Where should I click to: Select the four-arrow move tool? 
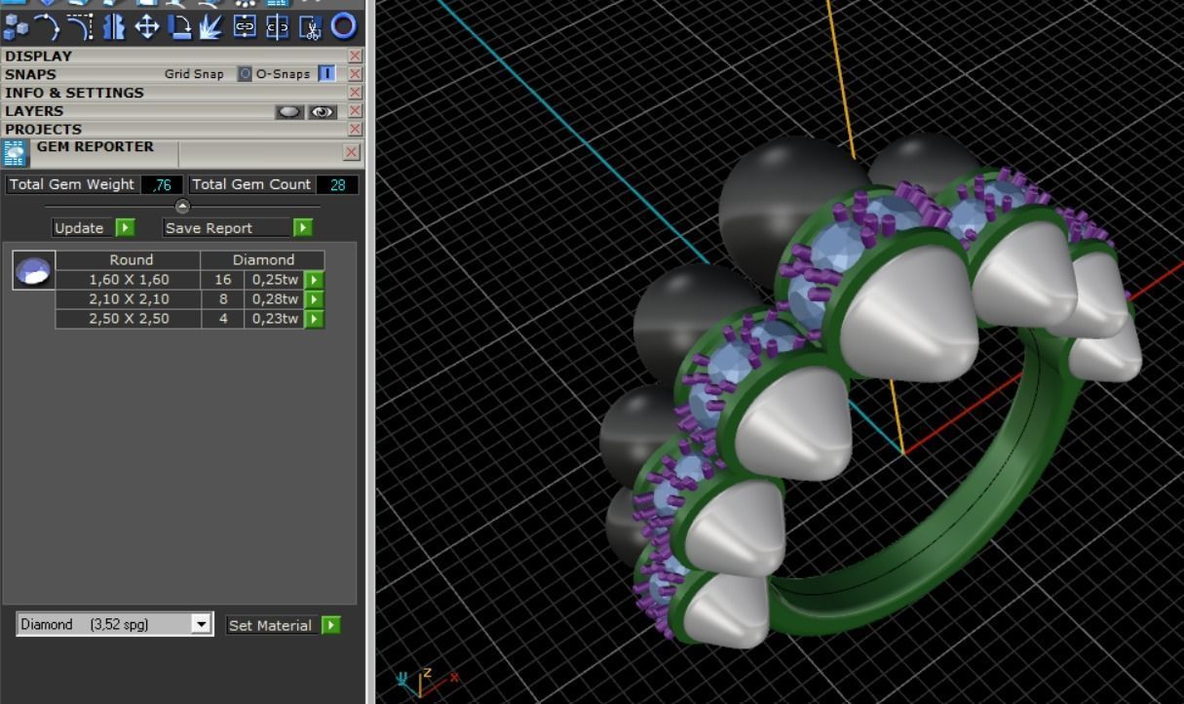pos(146,26)
